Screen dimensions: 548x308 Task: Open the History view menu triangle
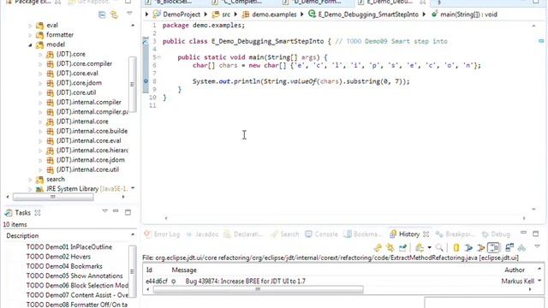pyautogui.click(x=537, y=246)
